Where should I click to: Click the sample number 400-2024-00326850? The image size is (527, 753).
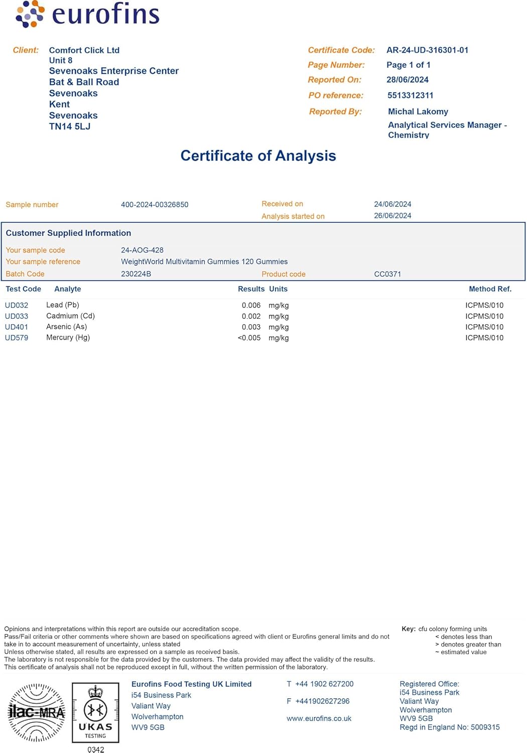155,205
